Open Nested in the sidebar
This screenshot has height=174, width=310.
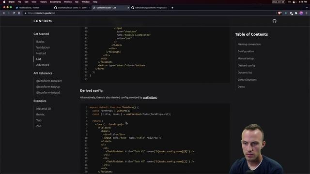pyautogui.click(x=41, y=53)
